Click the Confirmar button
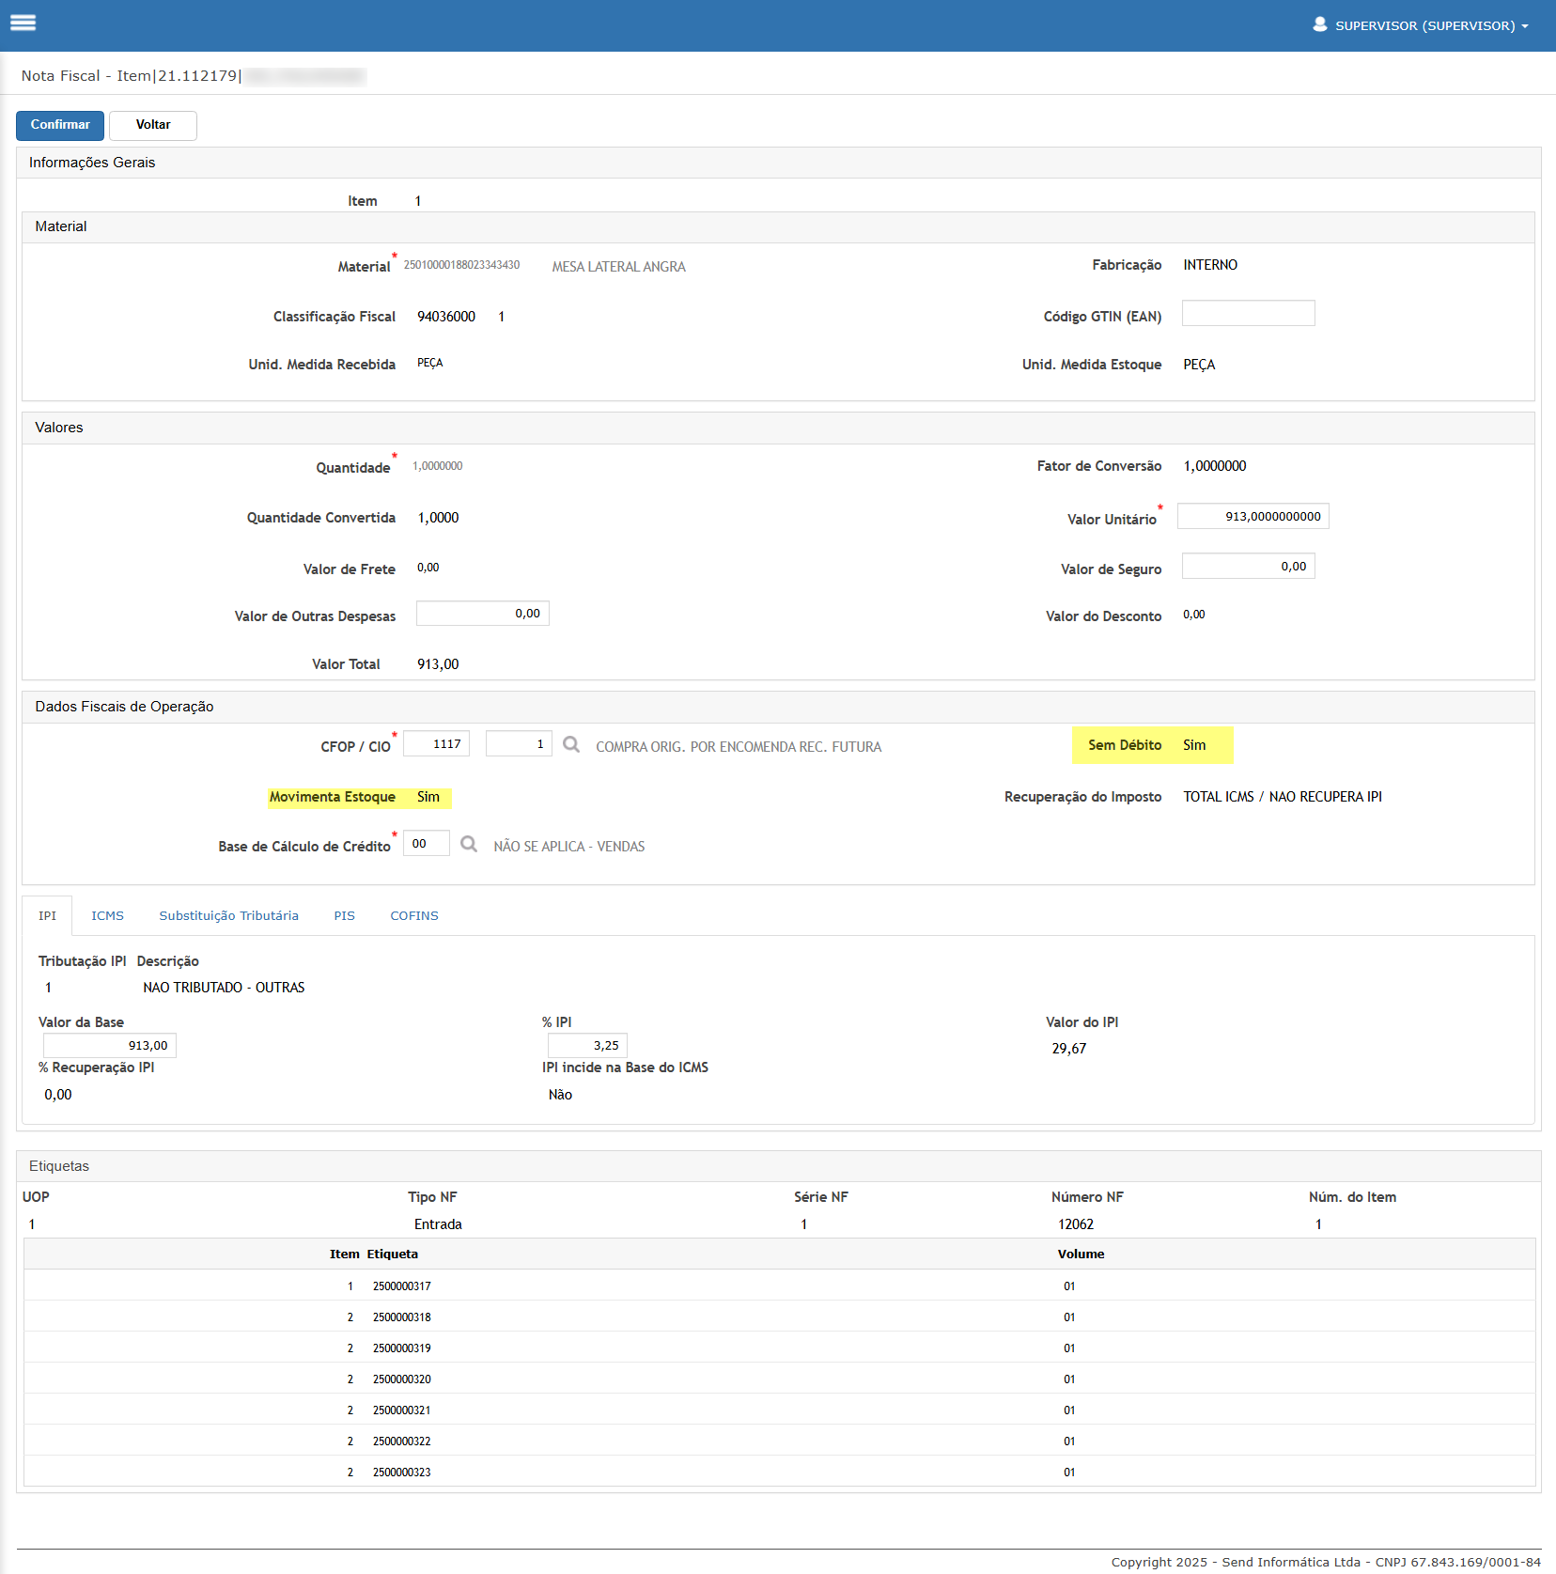The width and height of the screenshot is (1556, 1574). click(x=60, y=125)
